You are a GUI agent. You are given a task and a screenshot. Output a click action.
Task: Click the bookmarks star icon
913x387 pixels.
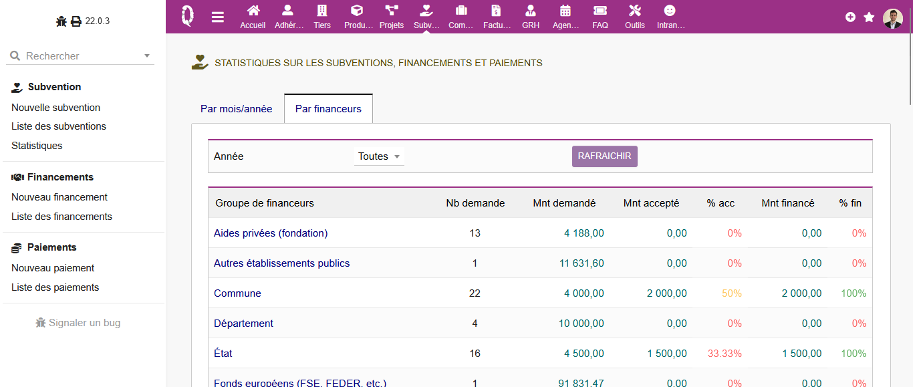click(x=869, y=17)
